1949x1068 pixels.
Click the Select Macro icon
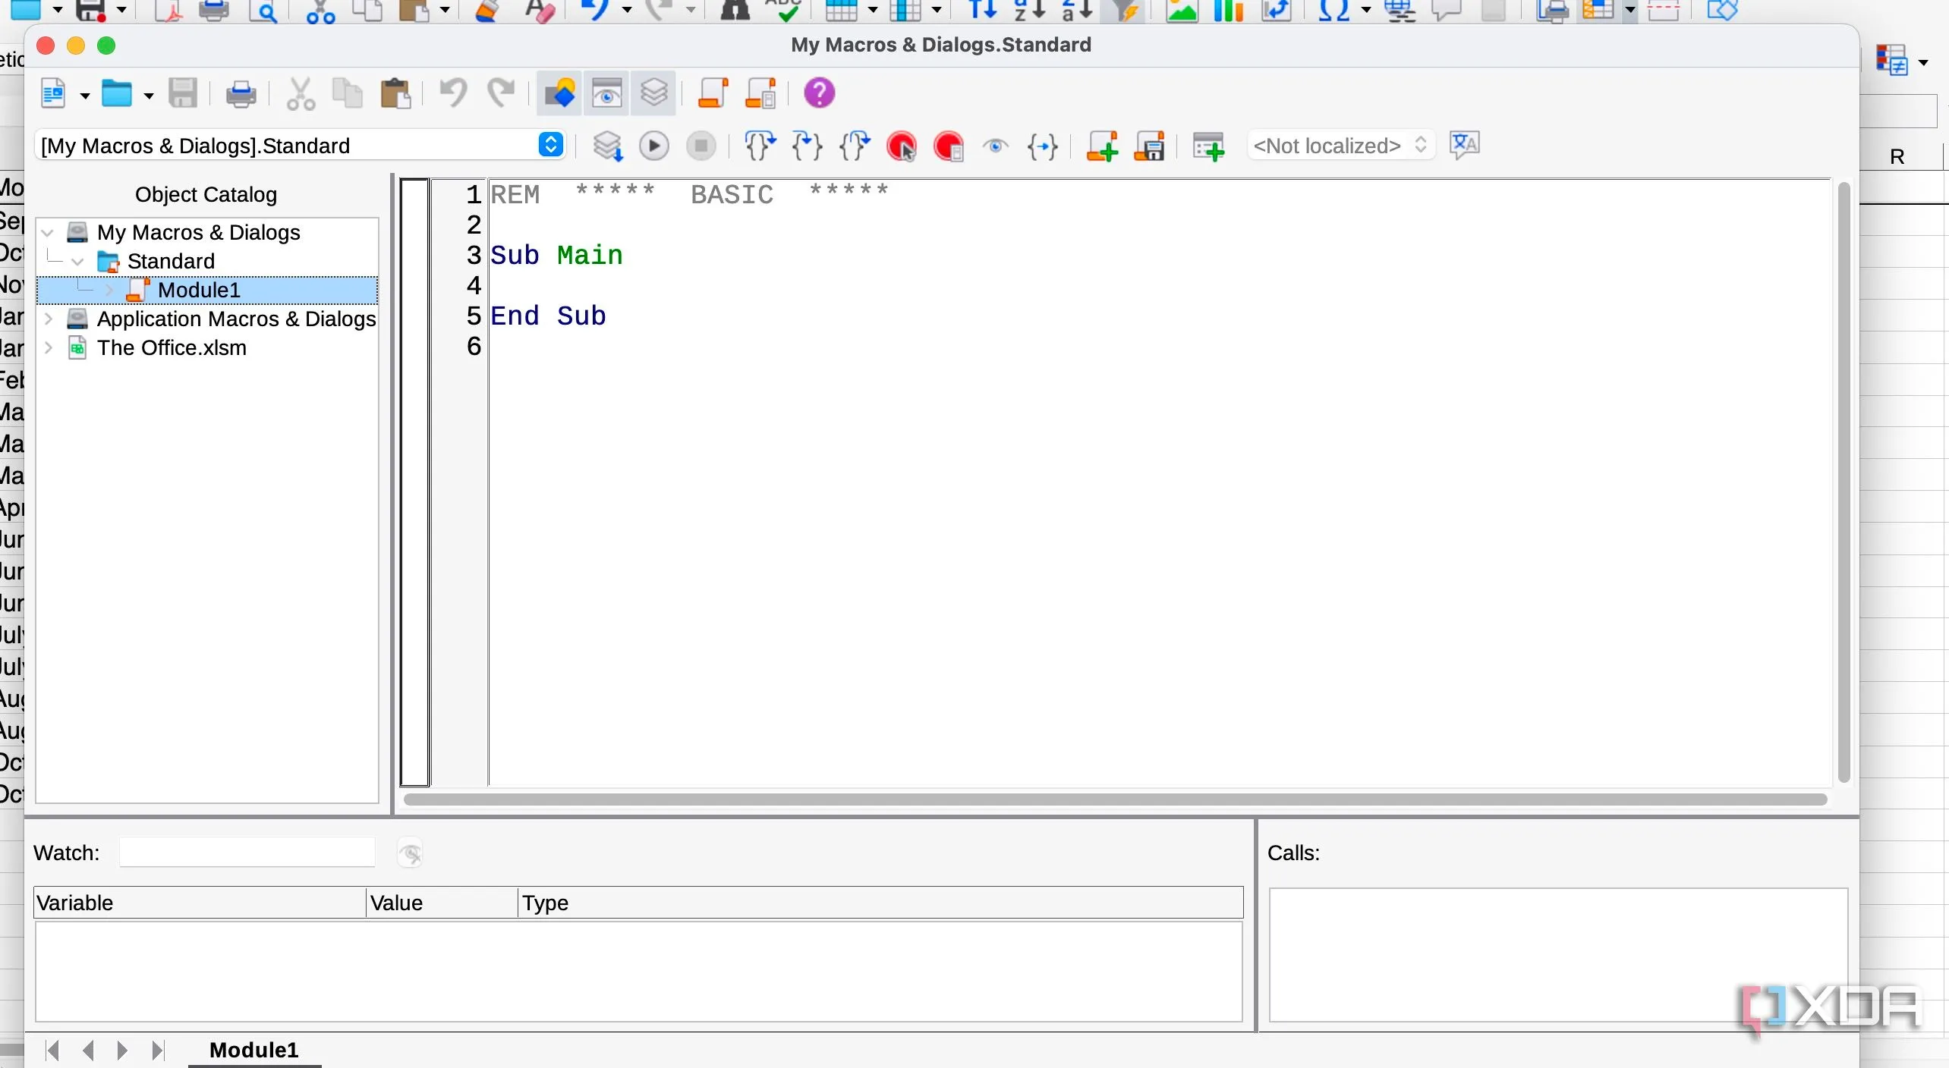pos(713,94)
